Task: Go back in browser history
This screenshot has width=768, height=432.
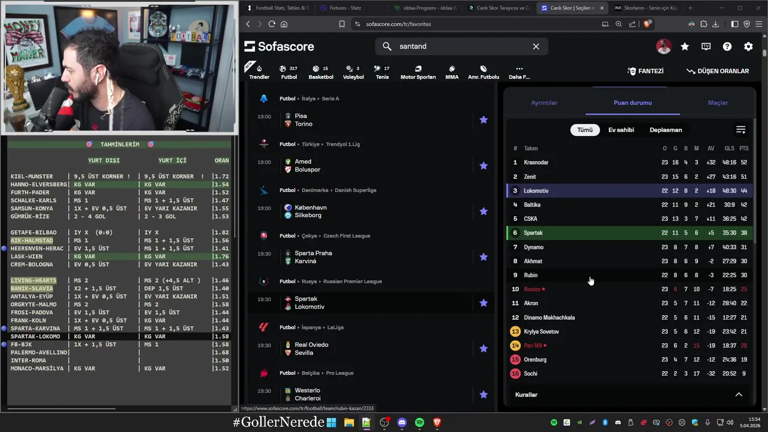Action: [248, 24]
